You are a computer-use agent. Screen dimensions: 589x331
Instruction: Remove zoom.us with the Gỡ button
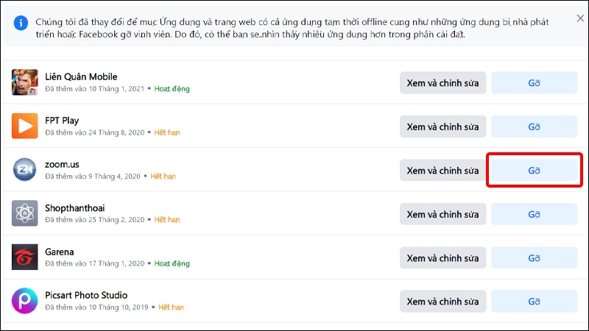coord(534,170)
